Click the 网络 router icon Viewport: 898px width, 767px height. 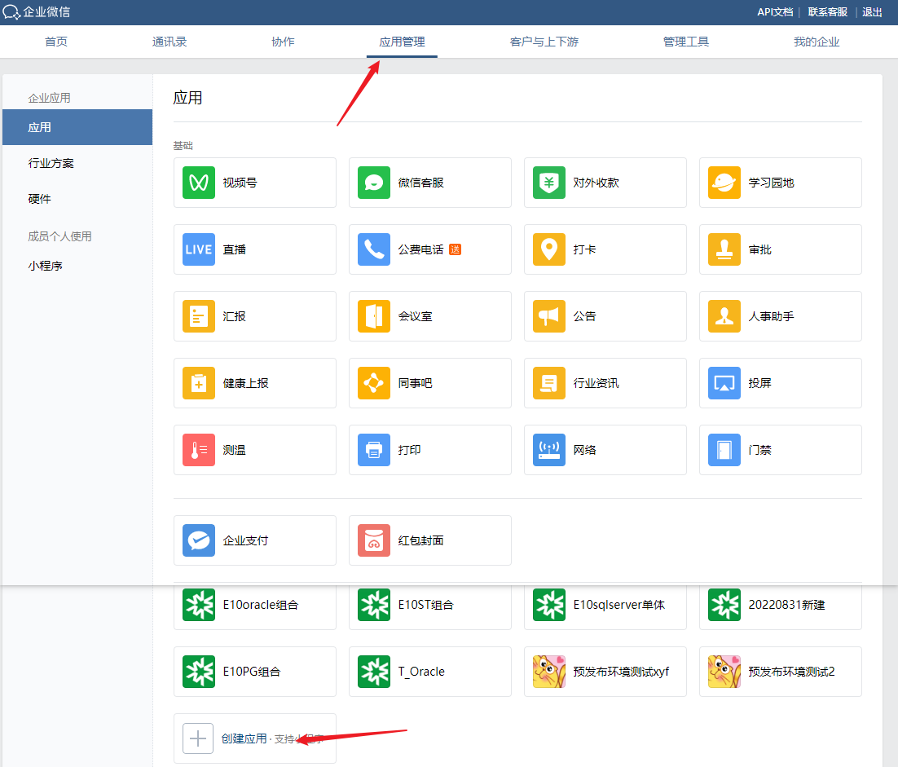[549, 450]
